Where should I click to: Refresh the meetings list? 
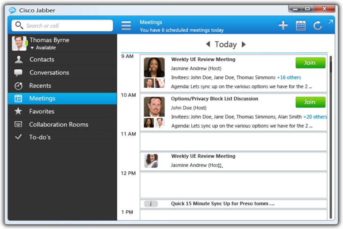point(318,26)
